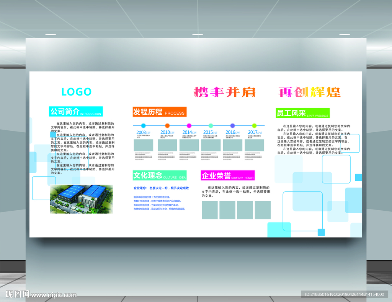The width and height of the screenshot is (392, 302).
Task: Click the first honor image placeholder
Action: pyautogui.click(x=209, y=210)
